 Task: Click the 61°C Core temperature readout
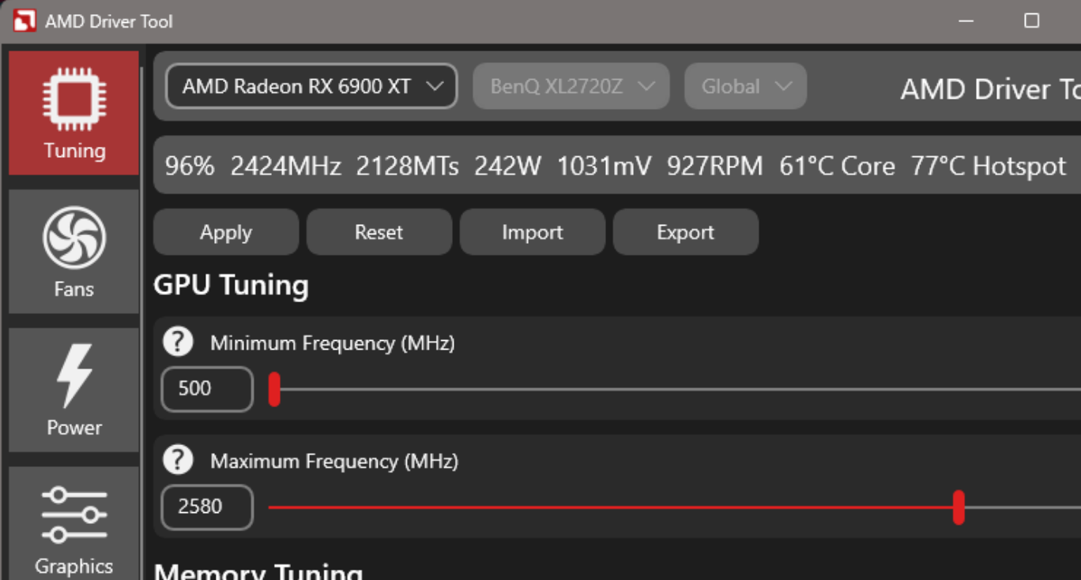click(x=837, y=166)
